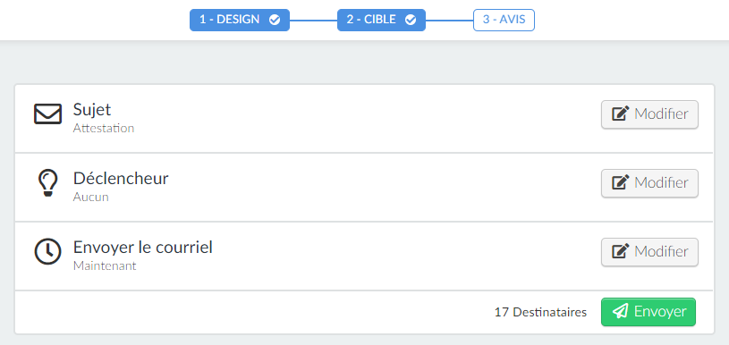Click the clock icon beside Envoyer le courriel
This screenshot has height=345, width=729.
coord(47,252)
